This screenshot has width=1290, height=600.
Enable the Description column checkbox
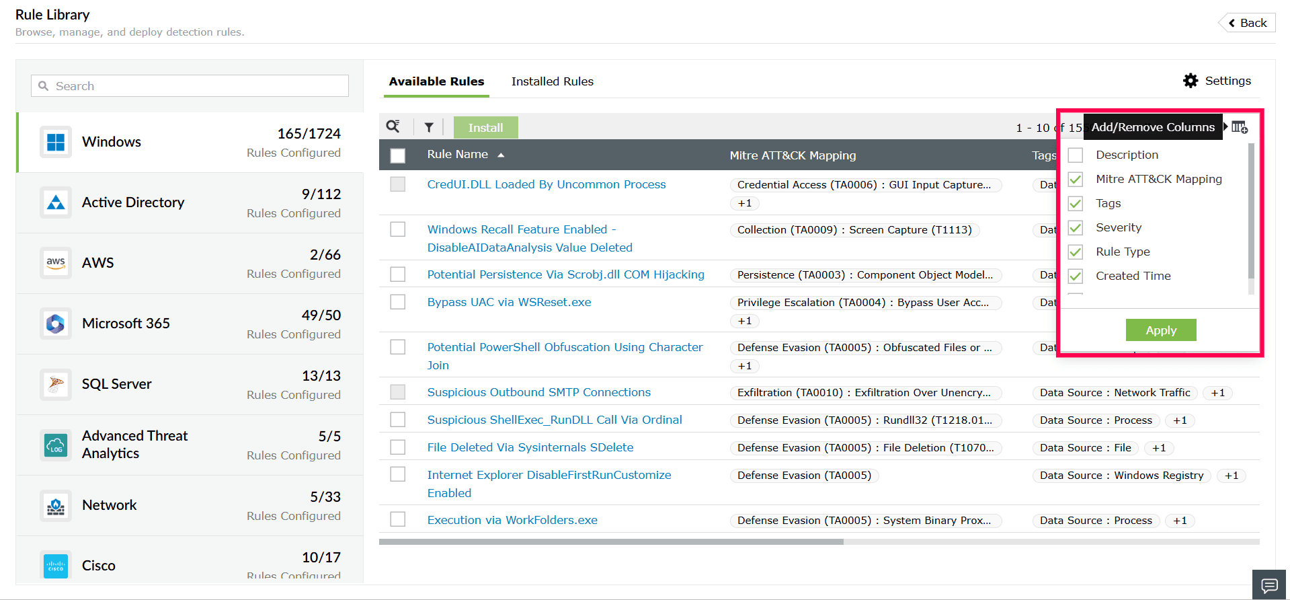tap(1076, 155)
